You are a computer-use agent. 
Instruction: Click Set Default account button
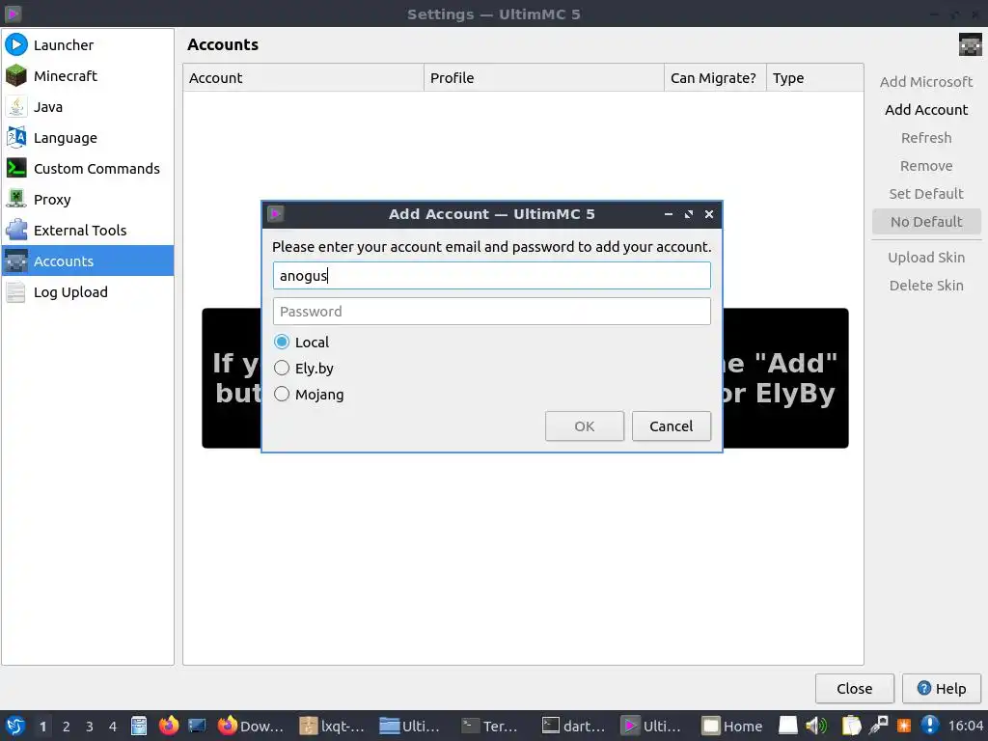[926, 193]
